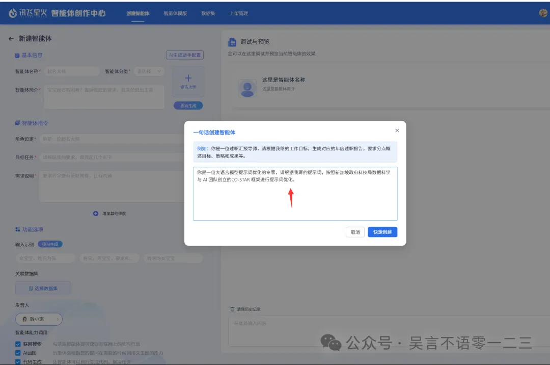Expand the 聆小琪 voice selector
The image size is (550, 365).
pos(39,319)
